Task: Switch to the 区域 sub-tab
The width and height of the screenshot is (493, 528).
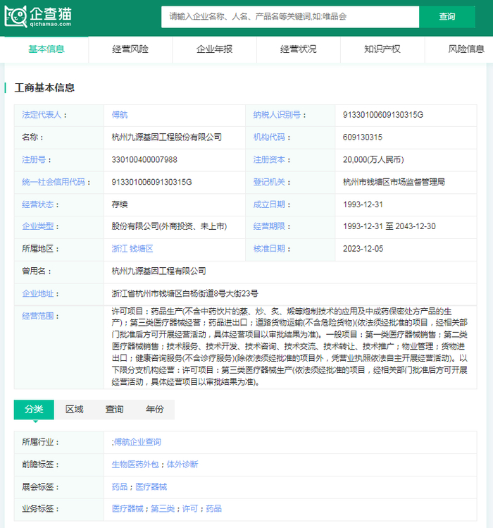Action: coord(74,410)
